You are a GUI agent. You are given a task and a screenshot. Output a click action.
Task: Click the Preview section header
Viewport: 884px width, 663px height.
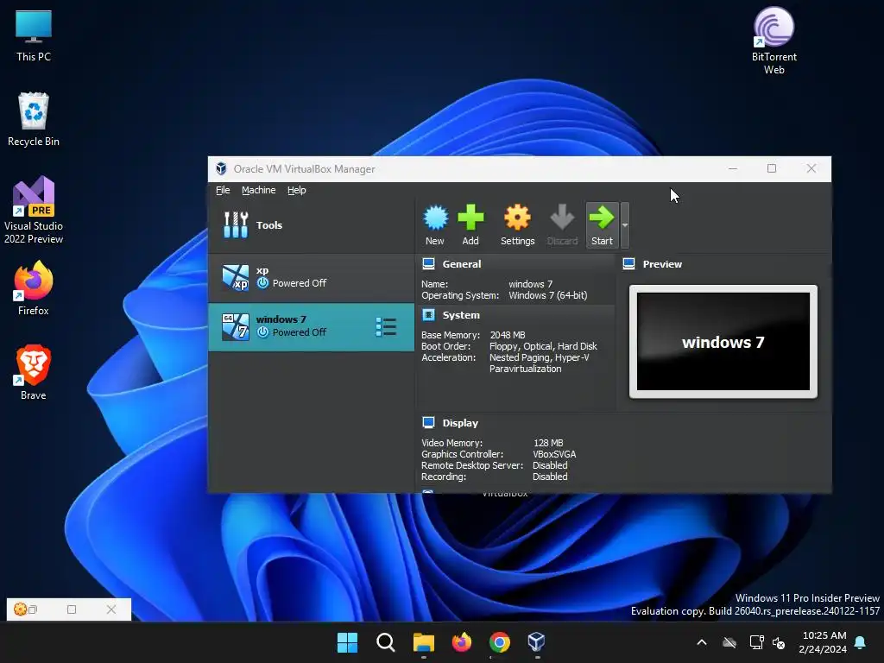click(x=662, y=264)
